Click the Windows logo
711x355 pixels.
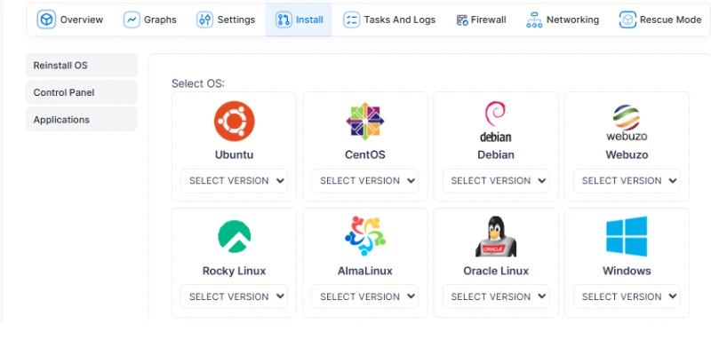627,236
